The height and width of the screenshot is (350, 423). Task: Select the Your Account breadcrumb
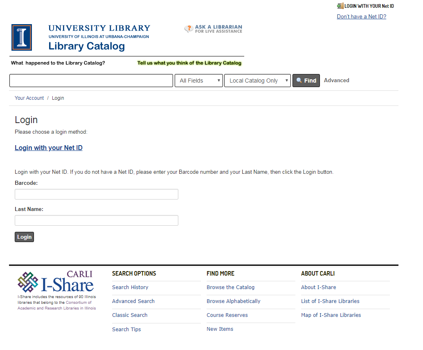(29, 98)
